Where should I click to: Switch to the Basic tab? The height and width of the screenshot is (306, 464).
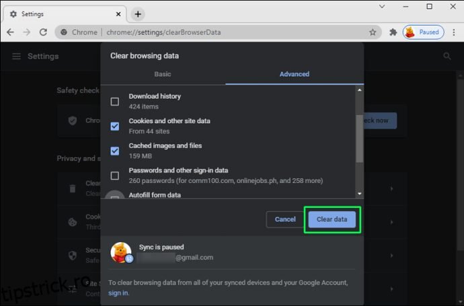(163, 74)
